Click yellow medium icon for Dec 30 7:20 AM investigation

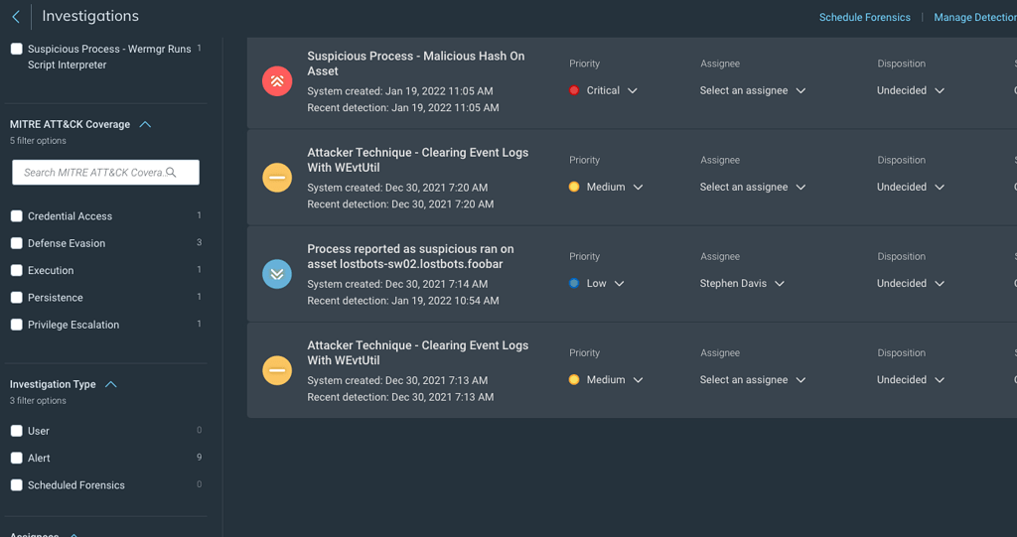point(277,178)
